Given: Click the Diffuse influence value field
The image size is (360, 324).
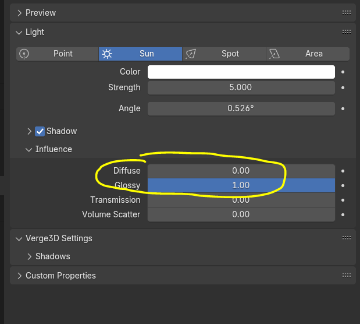Looking at the screenshot, I should pyautogui.click(x=241, y=171).
